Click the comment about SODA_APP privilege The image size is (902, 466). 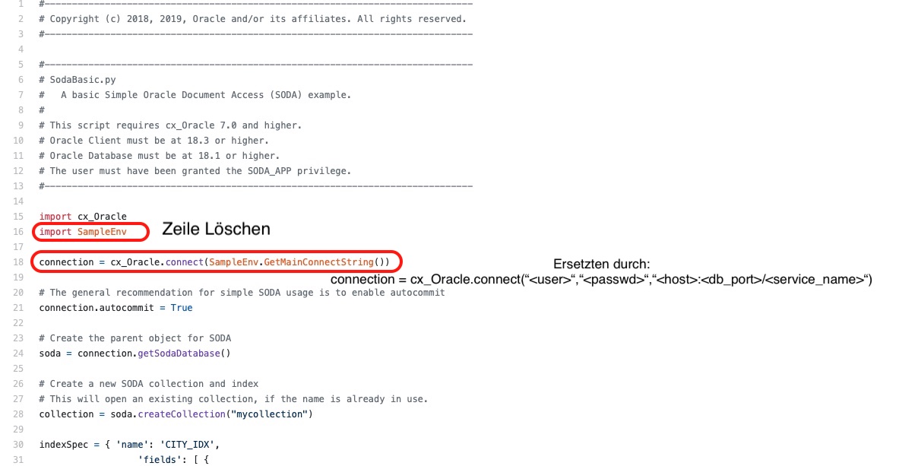click(195, 171)
